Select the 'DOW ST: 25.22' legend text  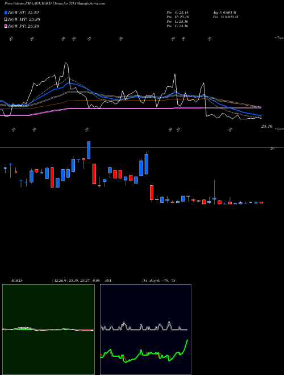[23, 13]
